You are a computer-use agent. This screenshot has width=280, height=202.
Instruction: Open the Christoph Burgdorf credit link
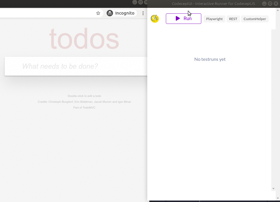[61, 102]
